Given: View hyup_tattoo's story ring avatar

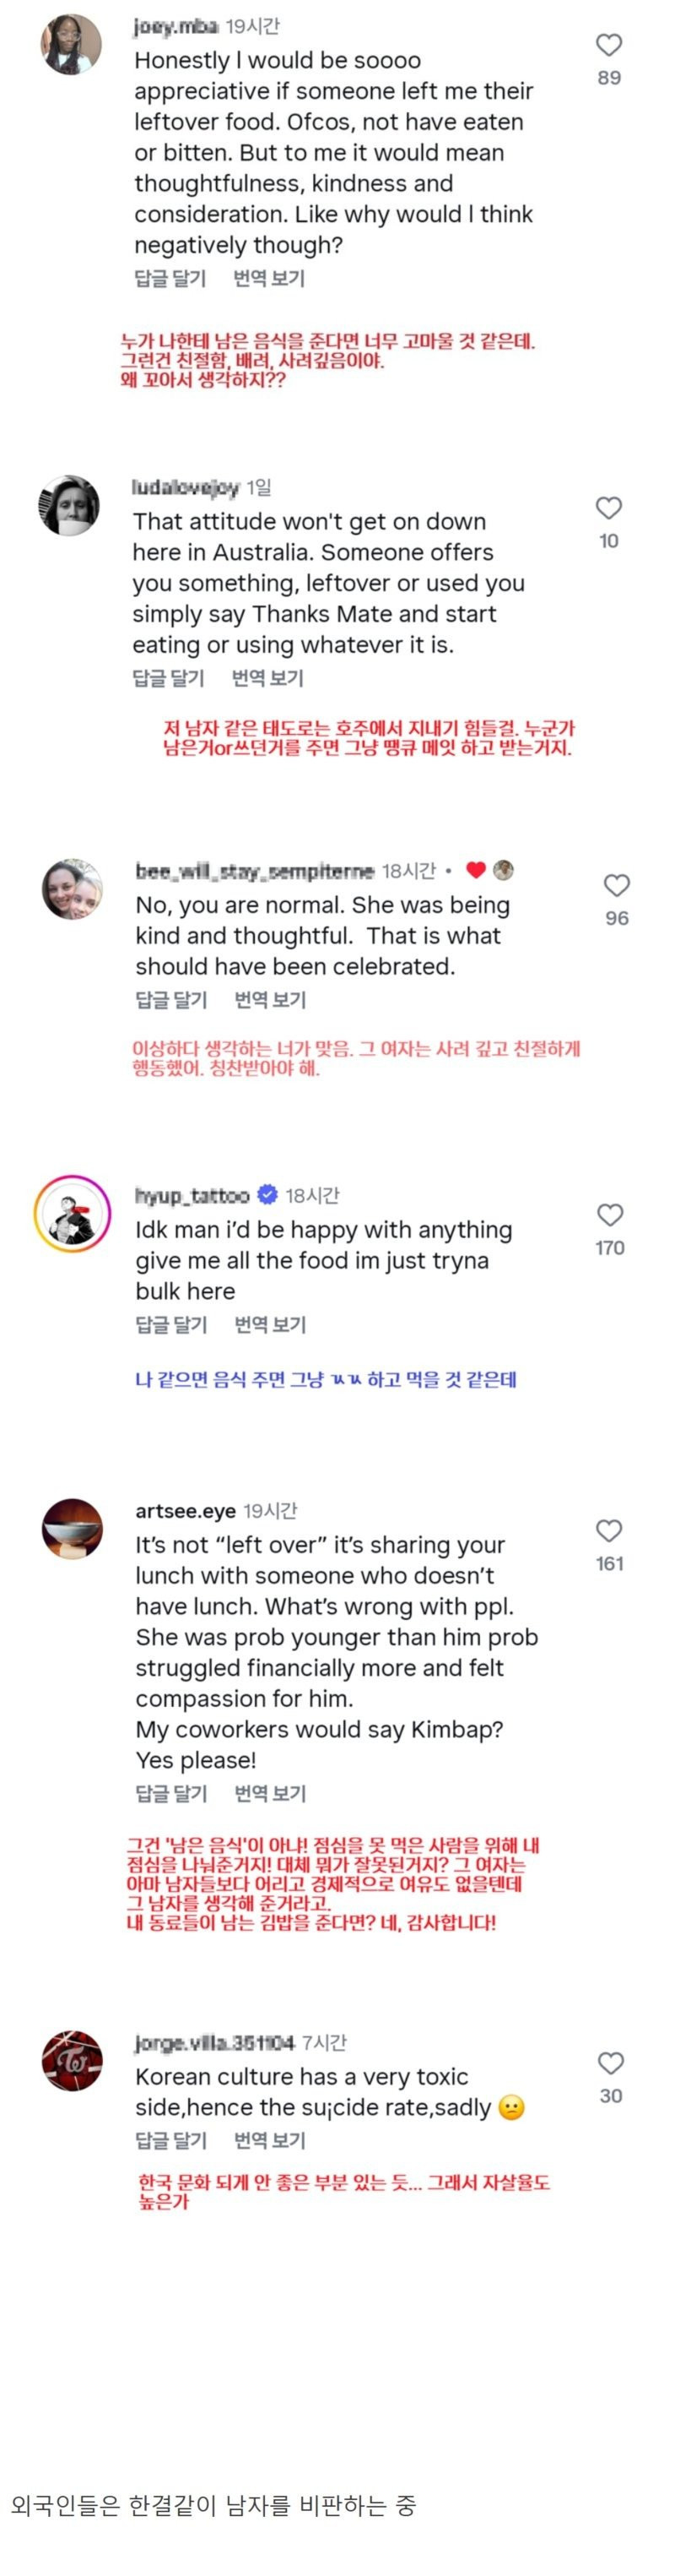Looking at the screenshot, I should [x=72, y=1215].
